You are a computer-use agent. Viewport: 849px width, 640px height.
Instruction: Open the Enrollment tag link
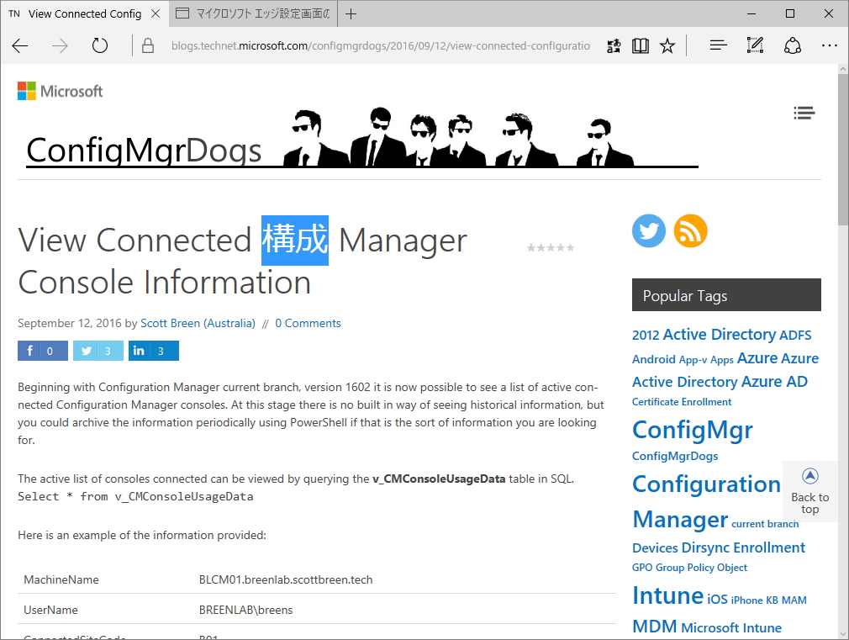(769, 547)
